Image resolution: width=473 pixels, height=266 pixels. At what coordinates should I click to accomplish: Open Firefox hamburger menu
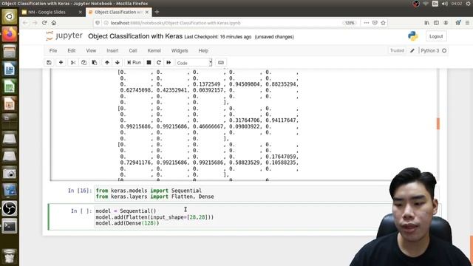tap(467, 23)
